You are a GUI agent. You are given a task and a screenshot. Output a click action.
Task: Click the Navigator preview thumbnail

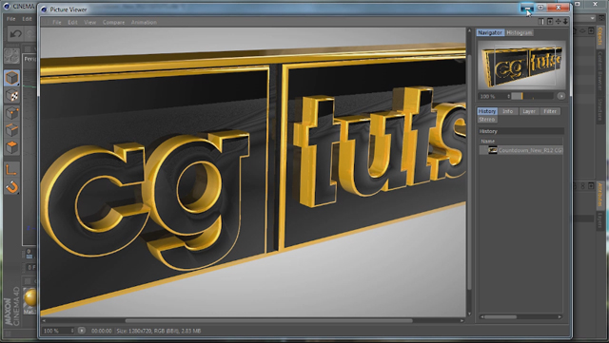point(521,66)
